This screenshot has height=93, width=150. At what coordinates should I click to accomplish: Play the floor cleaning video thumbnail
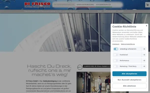[93, 82]
